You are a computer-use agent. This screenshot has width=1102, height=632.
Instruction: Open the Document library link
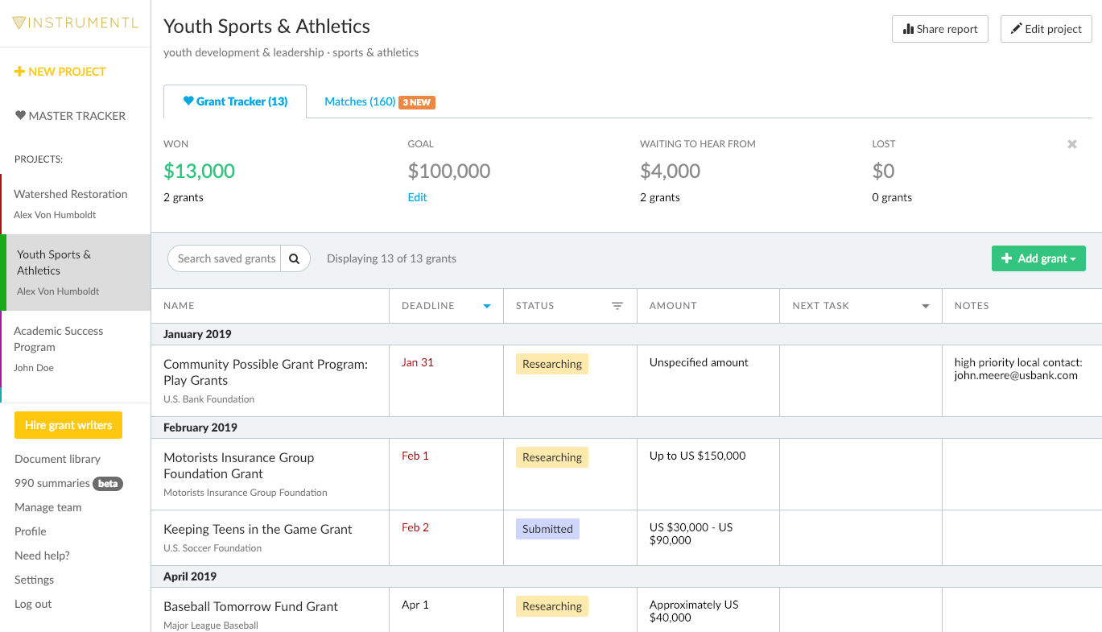point(57,459)
